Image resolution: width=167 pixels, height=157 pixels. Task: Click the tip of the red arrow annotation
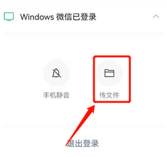tap(94, 105)
